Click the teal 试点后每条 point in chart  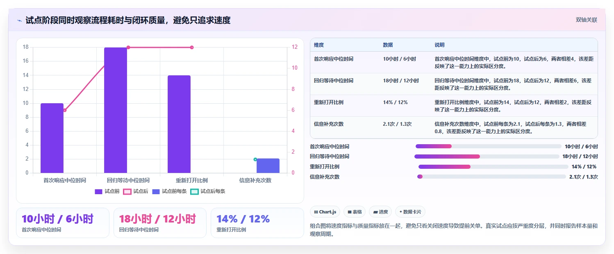pos(255,159)
